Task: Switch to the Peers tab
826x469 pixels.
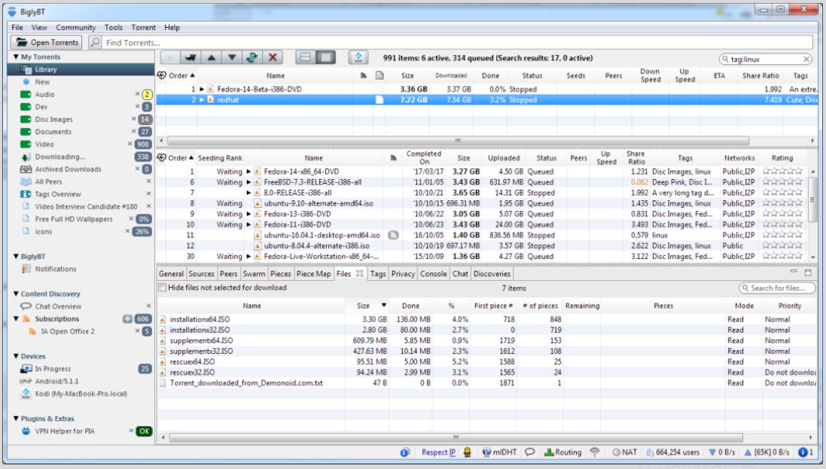Action: [x=228, y=273]
